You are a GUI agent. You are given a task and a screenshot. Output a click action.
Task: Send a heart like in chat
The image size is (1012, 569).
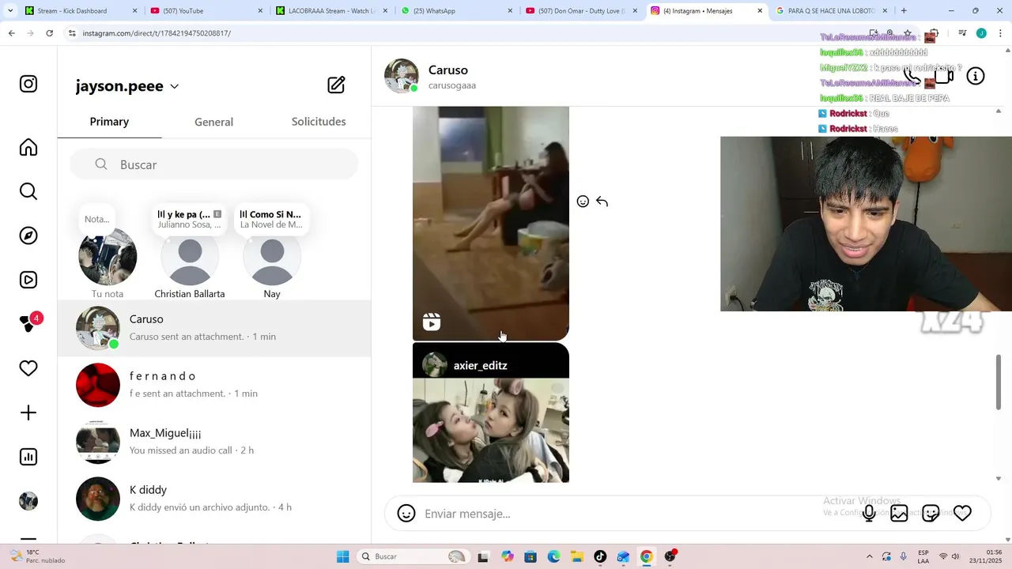[x=962, y=514]
